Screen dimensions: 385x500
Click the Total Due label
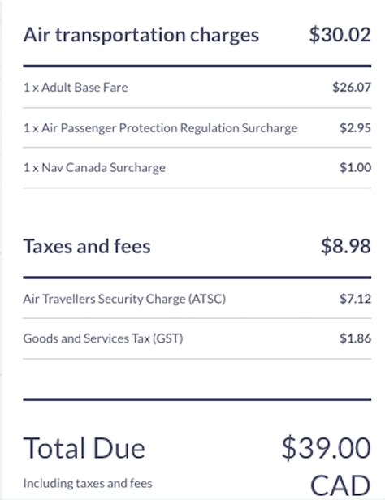coord(84,448)
